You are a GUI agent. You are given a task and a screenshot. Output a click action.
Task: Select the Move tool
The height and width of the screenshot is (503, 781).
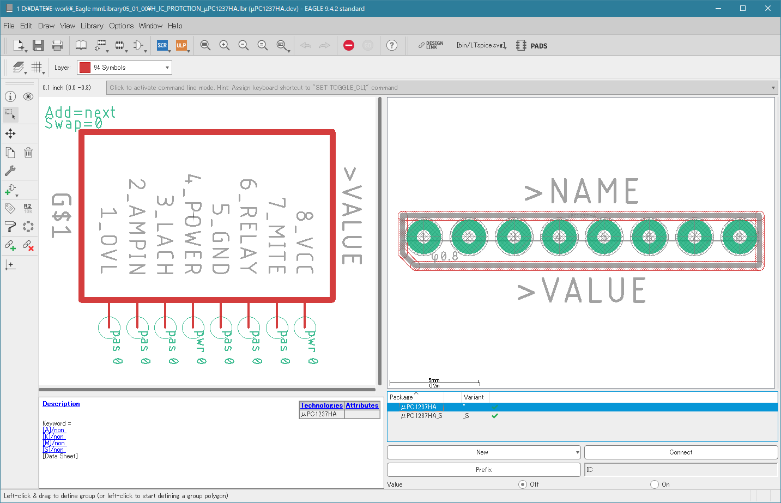10,134
